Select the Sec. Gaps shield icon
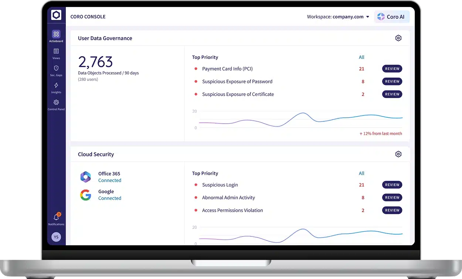462x279 pixels. click(x=56, y=68)
